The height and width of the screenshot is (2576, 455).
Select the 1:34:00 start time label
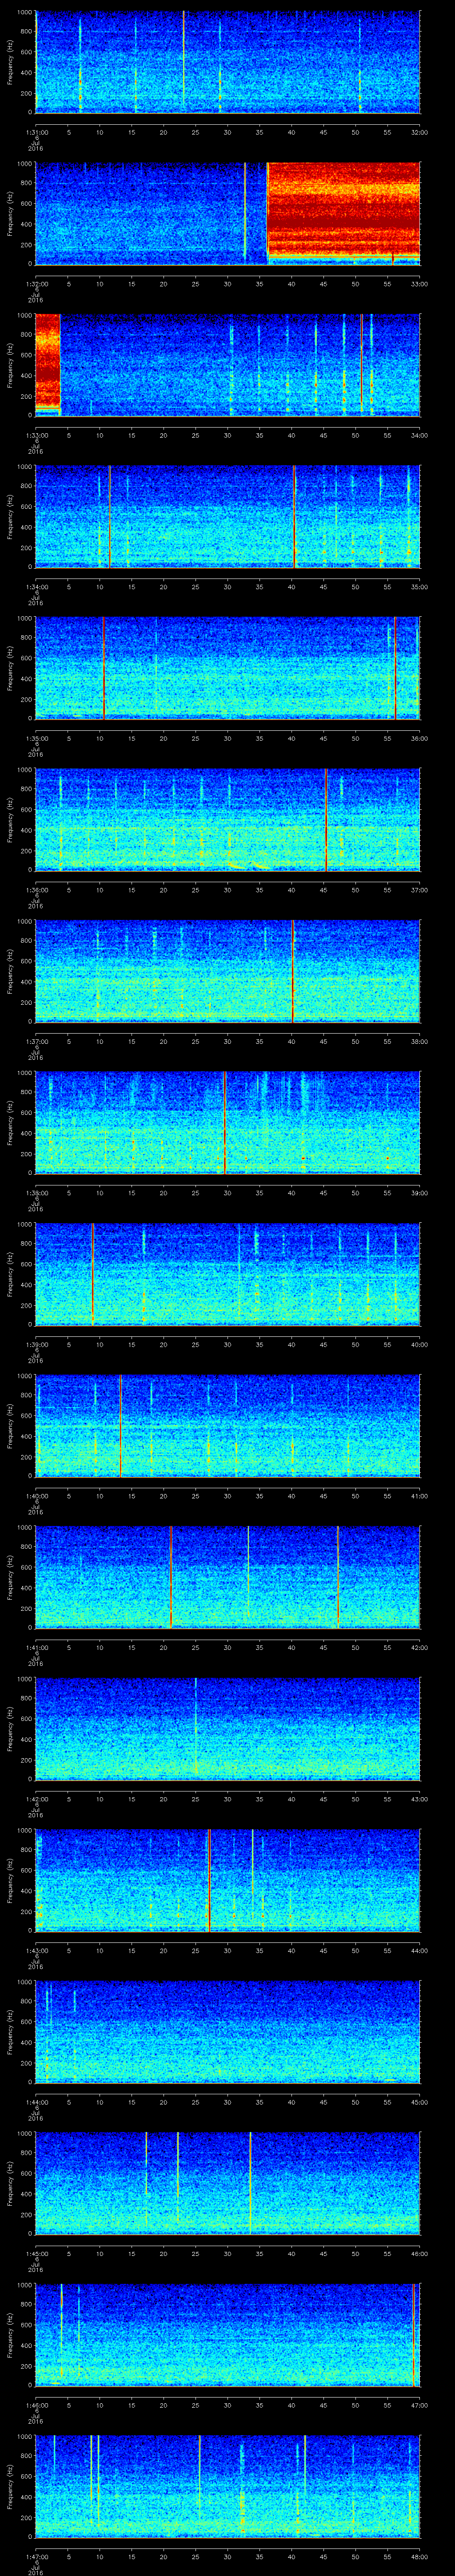(x=37, y=587)
